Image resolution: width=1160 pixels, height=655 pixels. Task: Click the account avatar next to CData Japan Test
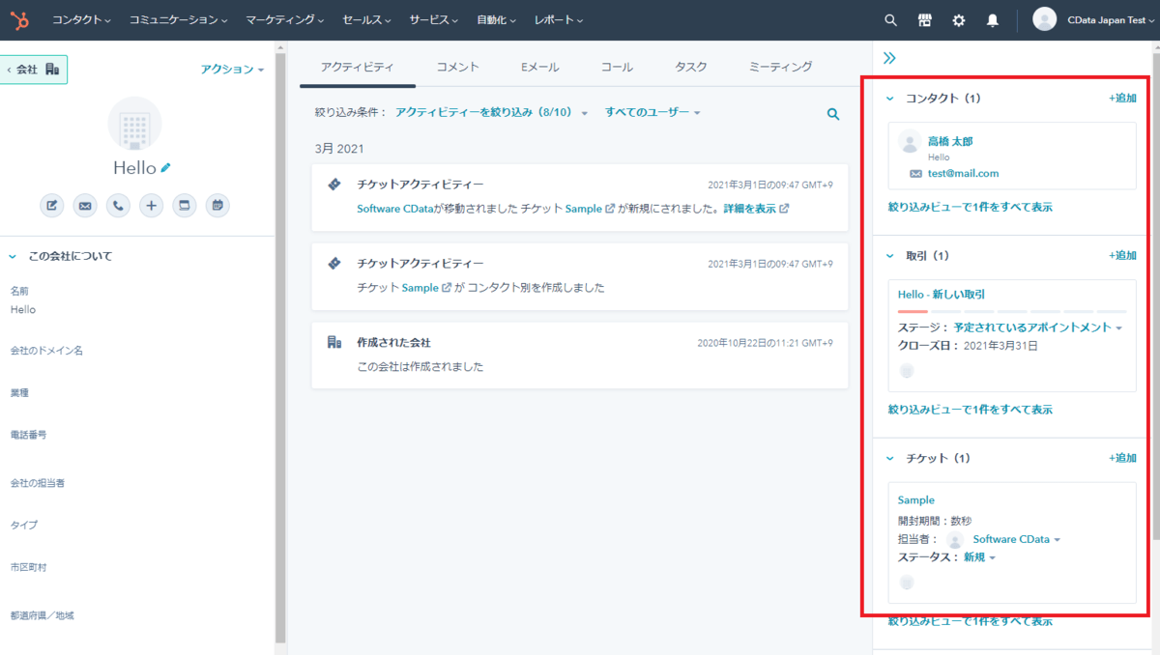click(x=1044, y=19)
